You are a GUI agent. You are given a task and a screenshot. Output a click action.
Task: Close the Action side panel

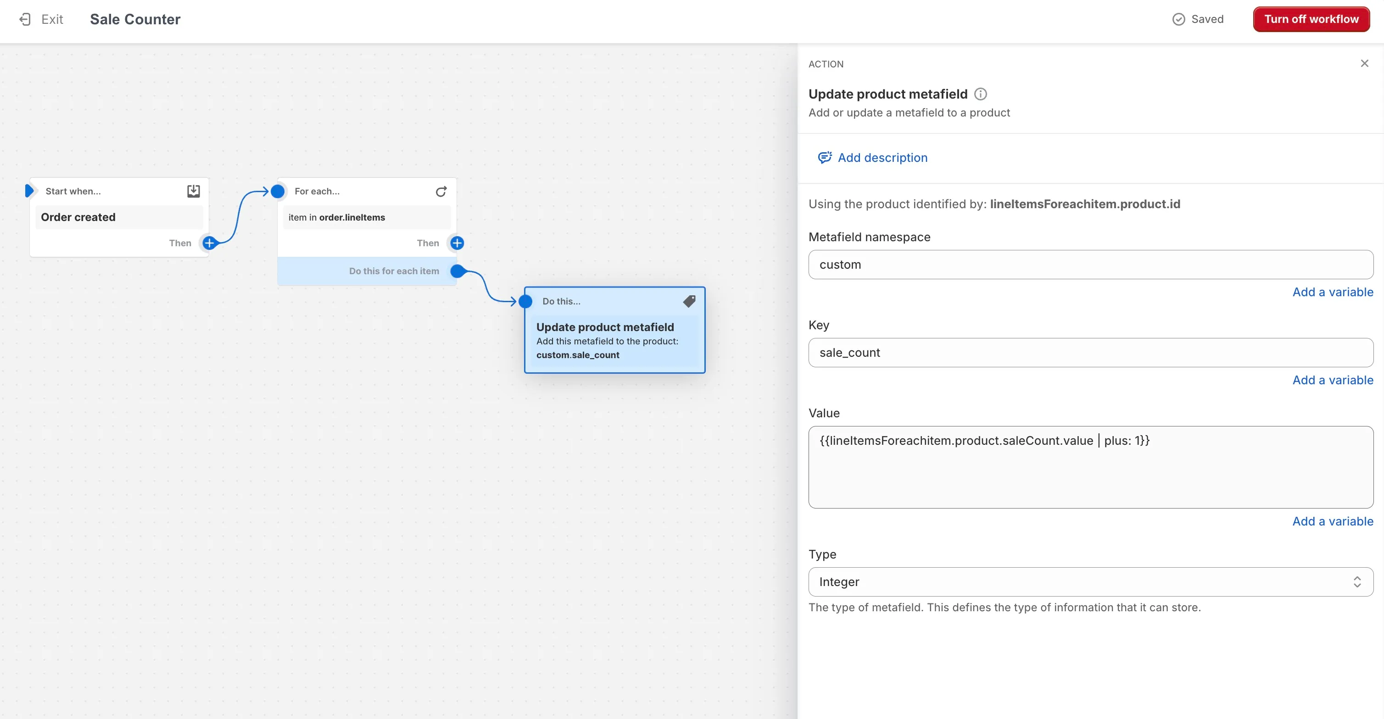(1364, 63)
